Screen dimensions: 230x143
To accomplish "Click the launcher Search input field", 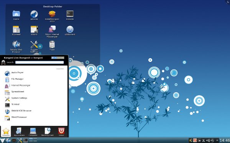I will 39,62.
